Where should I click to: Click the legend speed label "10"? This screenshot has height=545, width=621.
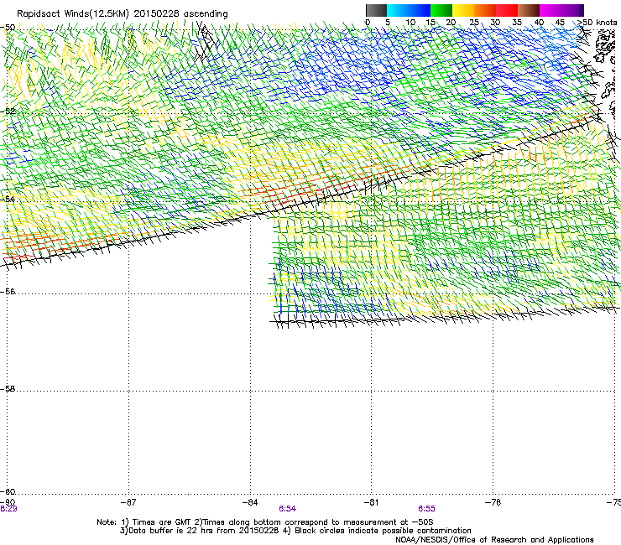click(410, 23)
